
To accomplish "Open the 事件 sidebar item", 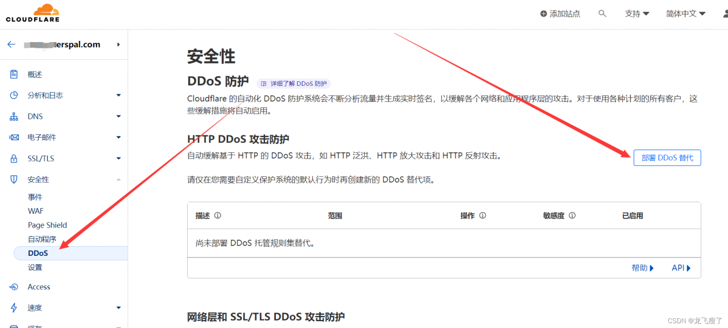I will (35, 197).
